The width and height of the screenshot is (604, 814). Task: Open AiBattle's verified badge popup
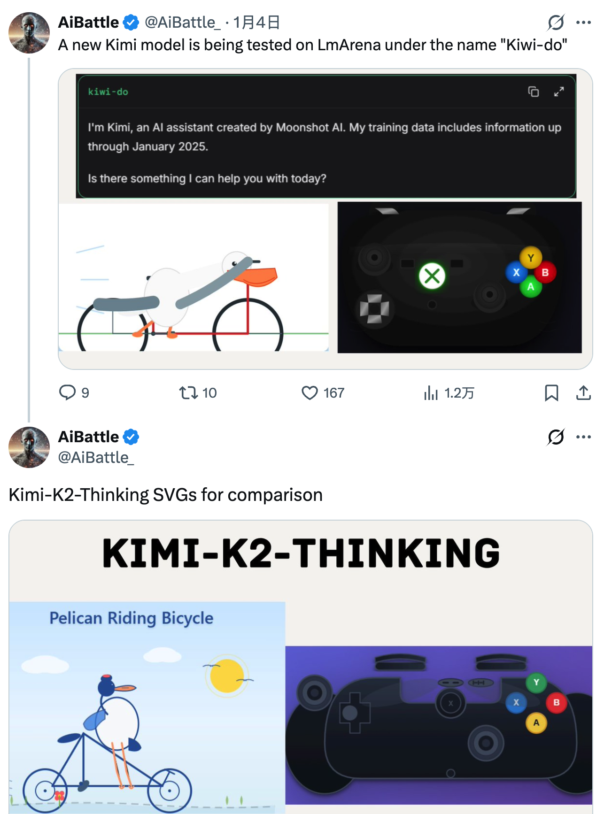click(132, 22)
